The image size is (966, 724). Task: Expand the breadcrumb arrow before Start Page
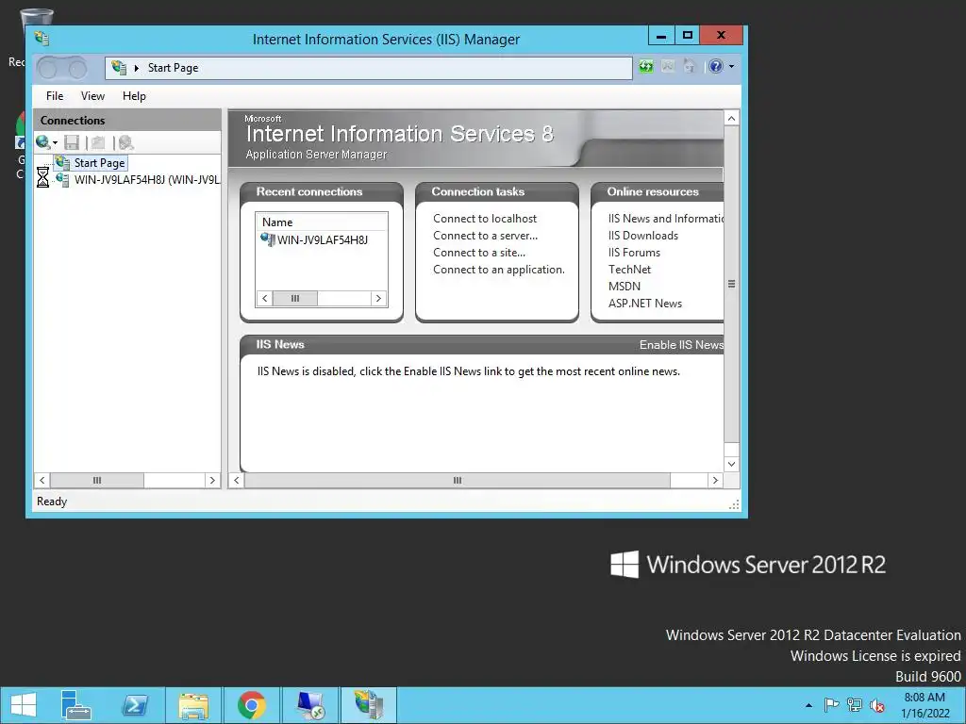(137, 68)
